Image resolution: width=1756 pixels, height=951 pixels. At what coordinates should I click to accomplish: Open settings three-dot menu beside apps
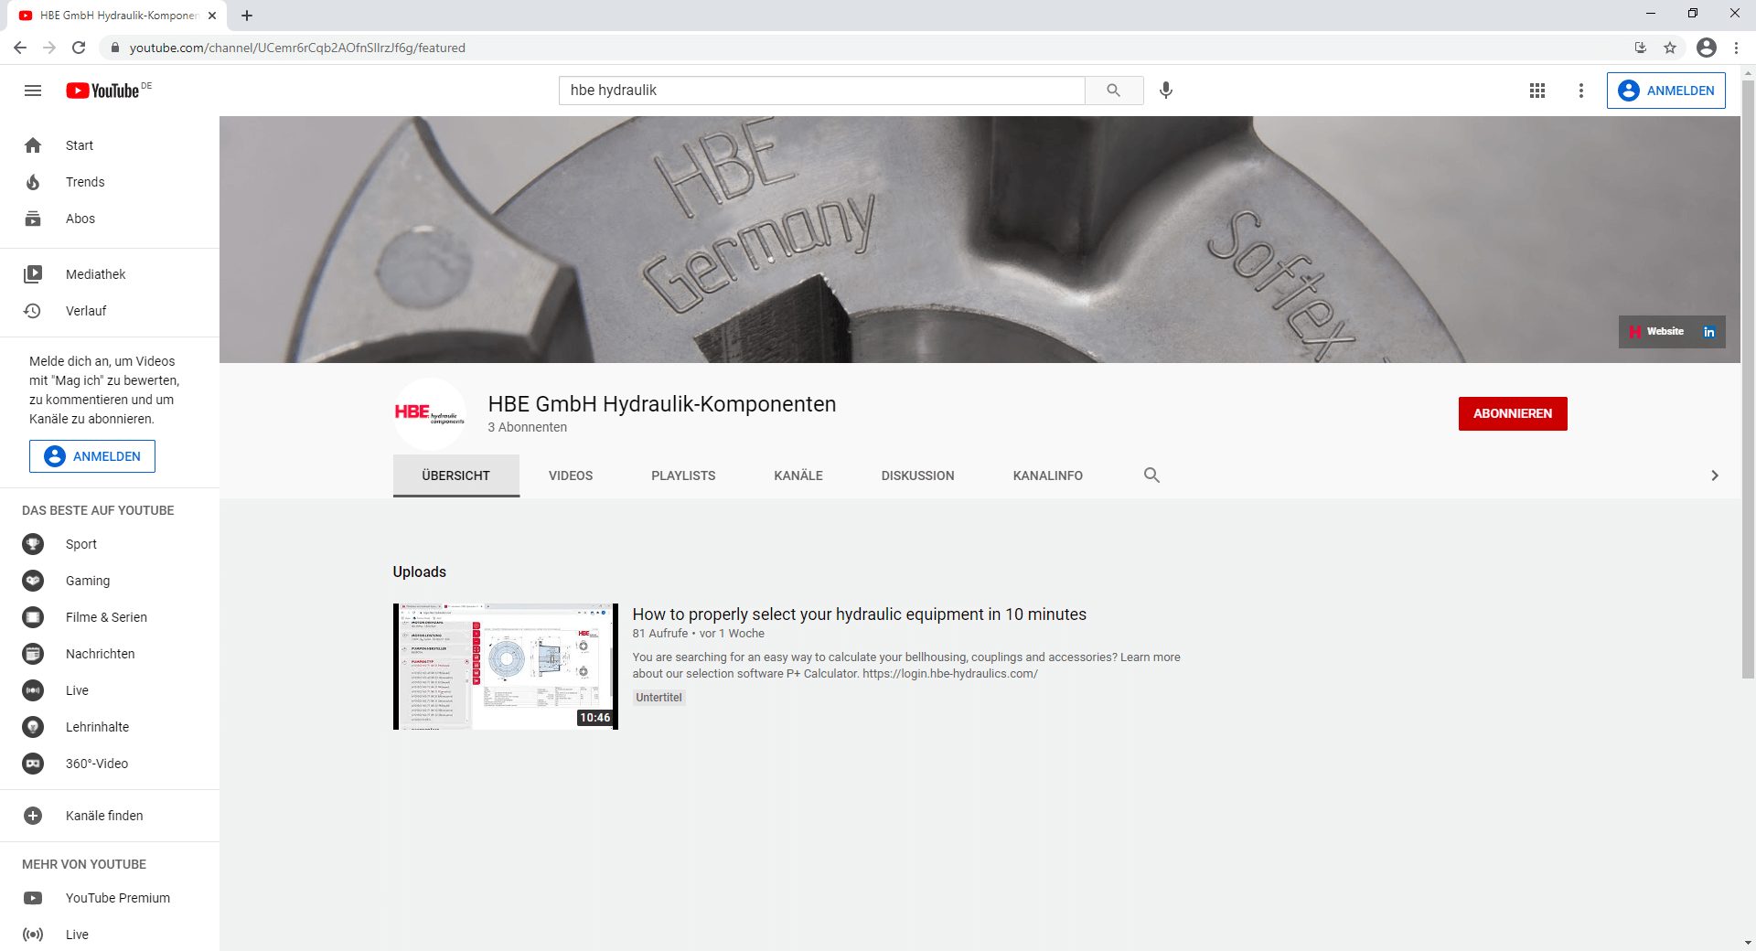(1581, 91)
